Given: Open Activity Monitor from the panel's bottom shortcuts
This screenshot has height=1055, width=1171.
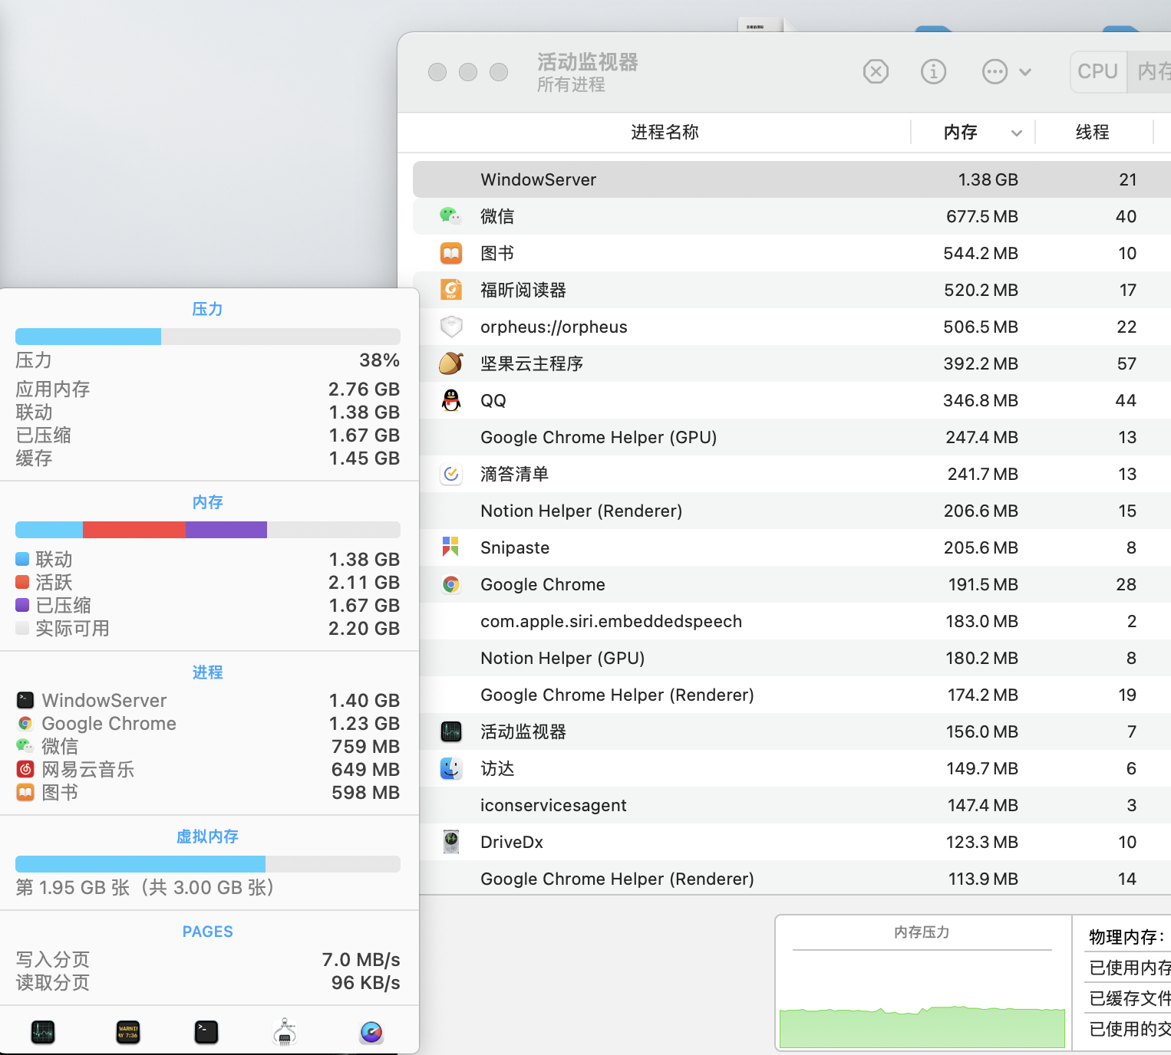Looking at the screenshot, I should [x=43, y=1032].
